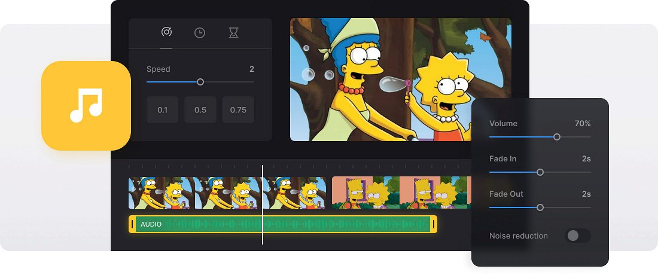Click the Speed value 2
Viewport: 658px width, 275px height.
pos(251,69)
